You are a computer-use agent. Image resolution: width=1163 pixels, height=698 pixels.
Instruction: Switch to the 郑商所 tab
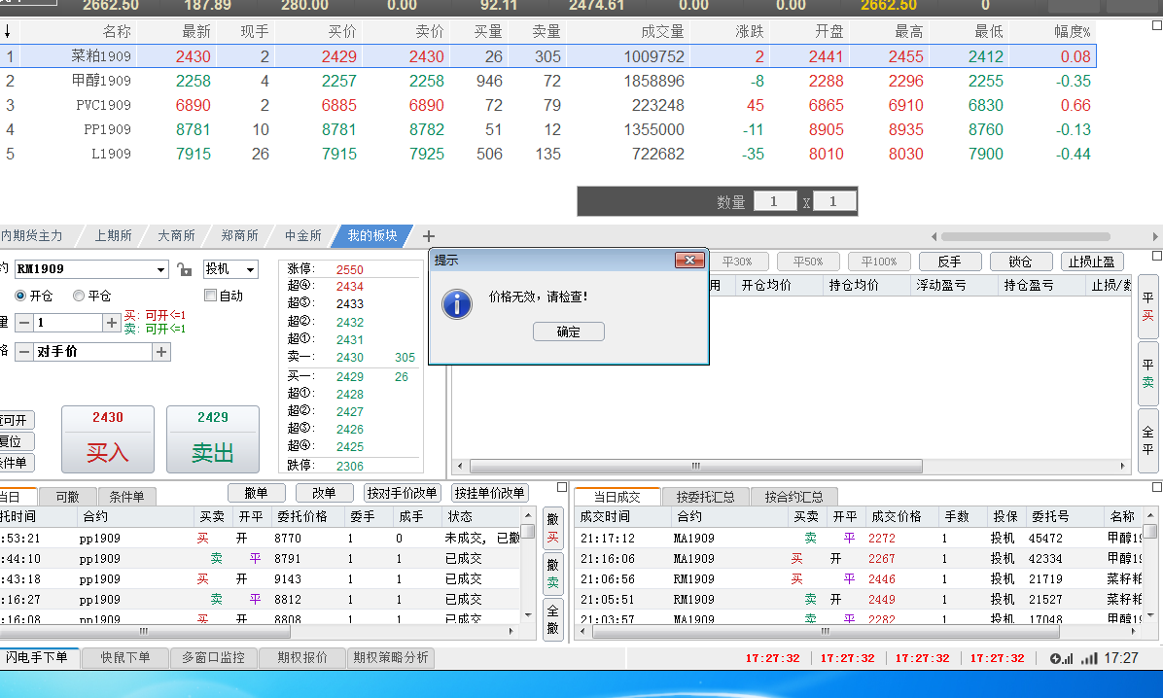pyautogui.click(x=239, y=235)
